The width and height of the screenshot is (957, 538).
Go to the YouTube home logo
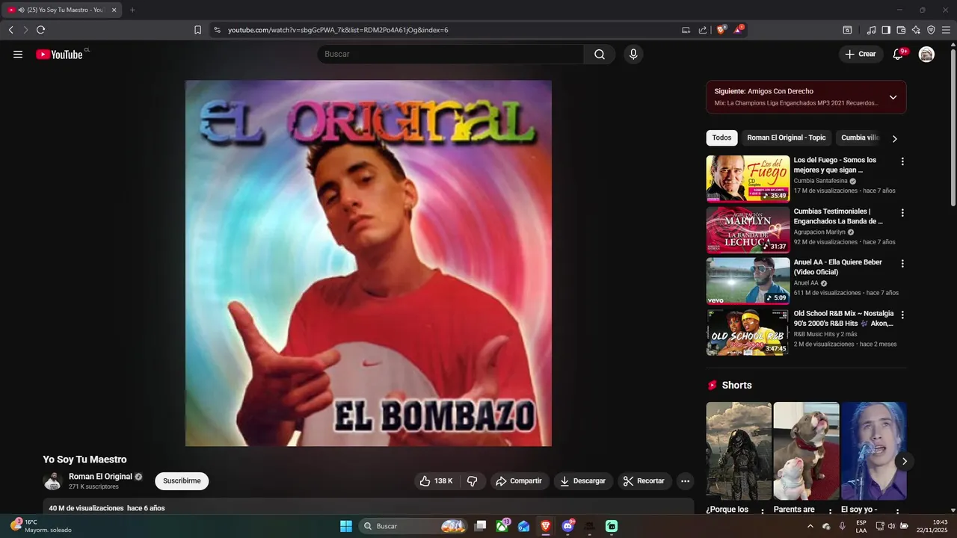click(60, 55)
